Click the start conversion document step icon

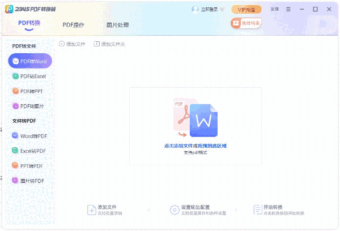coord(258,210)
